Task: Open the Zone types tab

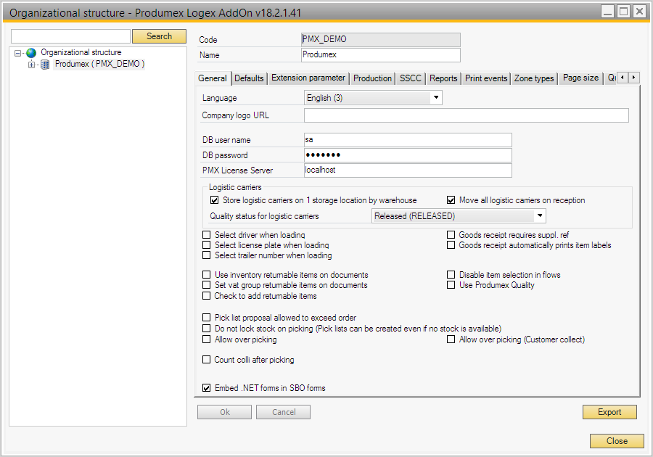Action: [x=534, y=78]
